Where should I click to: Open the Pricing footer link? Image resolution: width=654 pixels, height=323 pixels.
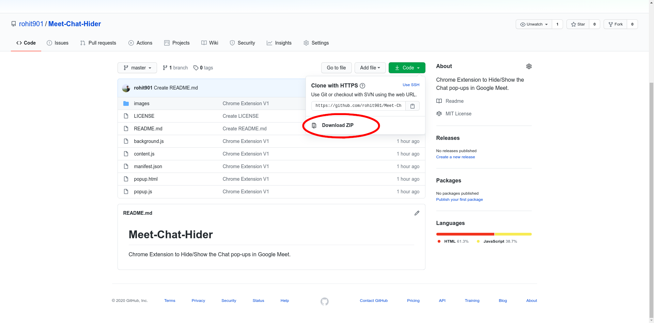pyautogui.click(x=413, y=301)
